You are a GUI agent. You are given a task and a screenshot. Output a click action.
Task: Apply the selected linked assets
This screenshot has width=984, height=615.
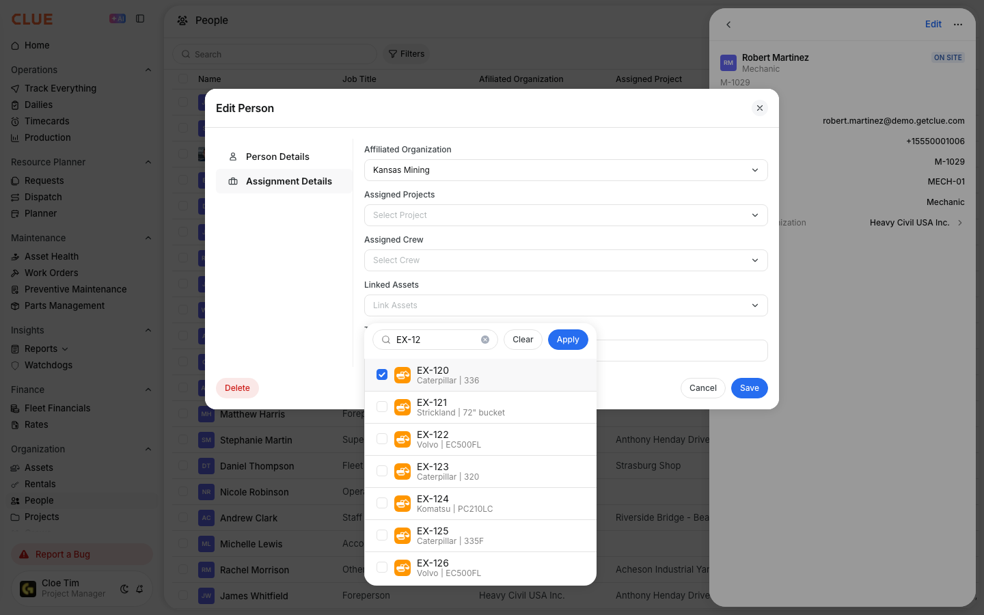click(x=568, y=340)
